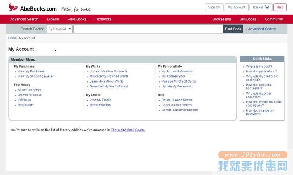Open View My Purchases link
The width and height of the screenshot is (293, 175).
coord(31,71)
